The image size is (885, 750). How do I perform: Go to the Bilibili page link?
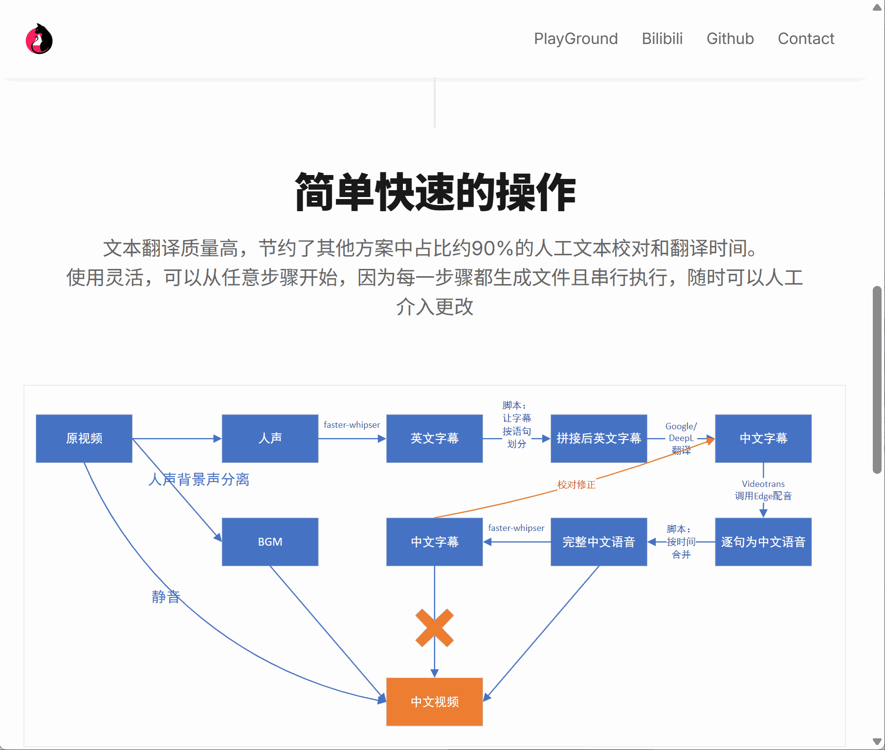pyautogui.click(x=662, y=39)
